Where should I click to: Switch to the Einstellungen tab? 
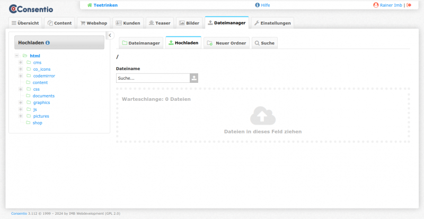pyautogui.click(x=273, y=23)
